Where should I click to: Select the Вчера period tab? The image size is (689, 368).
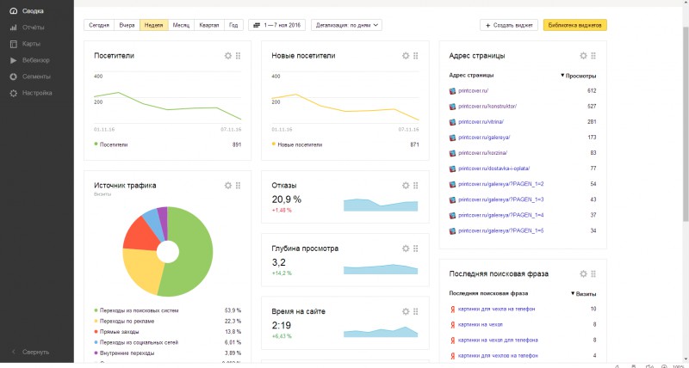(x=127, y=25)
